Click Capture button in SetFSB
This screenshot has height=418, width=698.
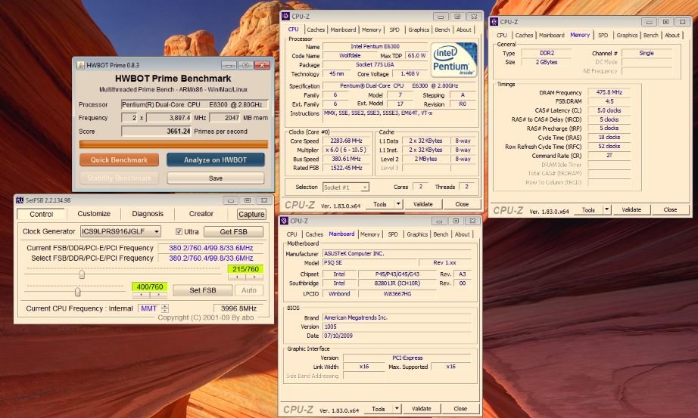point(251,215)
